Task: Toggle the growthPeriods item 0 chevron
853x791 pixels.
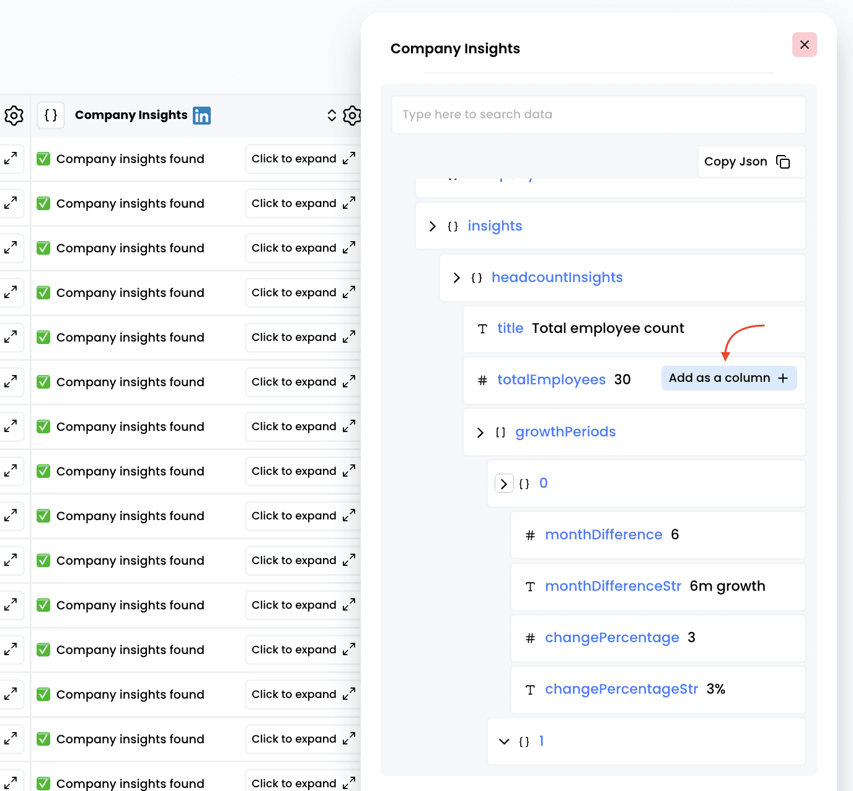Action: tap(504, 484)
